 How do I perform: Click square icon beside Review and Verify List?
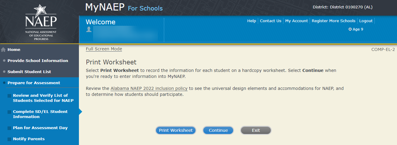coord(9,96)
